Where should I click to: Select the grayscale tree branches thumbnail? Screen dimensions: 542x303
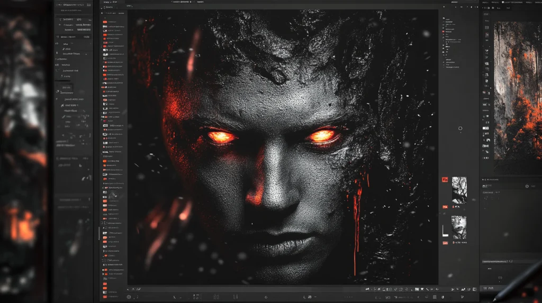[459, 190]
